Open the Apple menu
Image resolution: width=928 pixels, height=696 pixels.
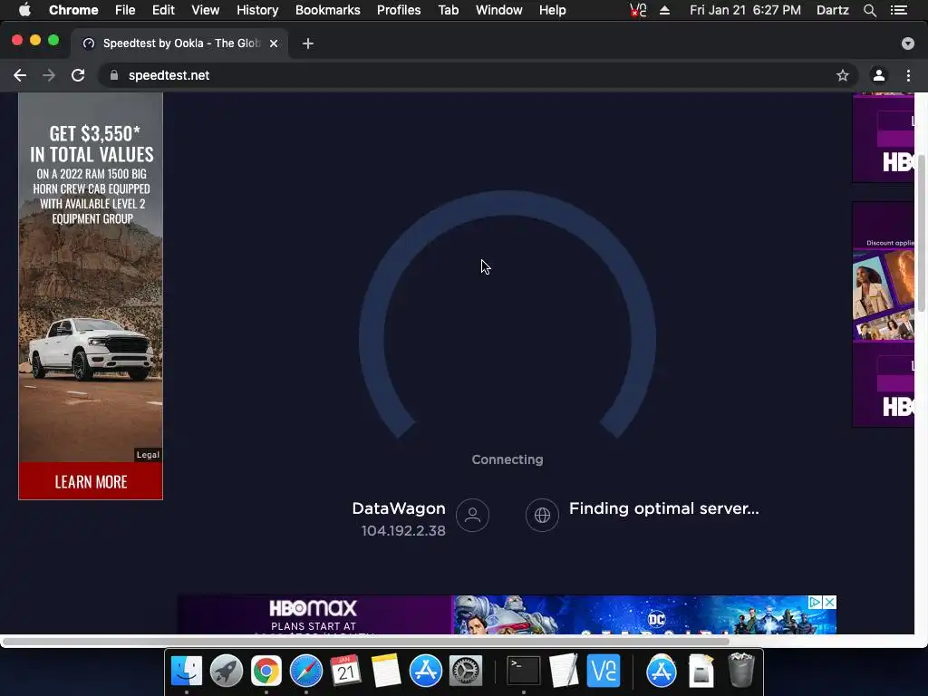(x=24, y=10)
